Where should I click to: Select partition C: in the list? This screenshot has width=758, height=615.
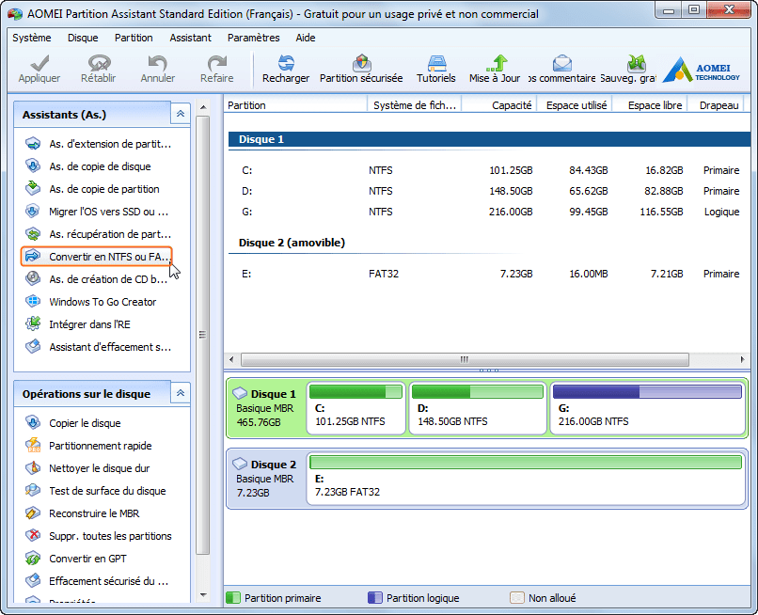pyautogui.click(x=489, y=170)
